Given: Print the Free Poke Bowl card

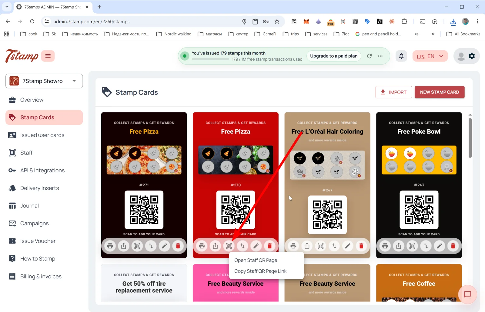Looking at the screenshot, I should pyautogui.click(x=385, y=246).
